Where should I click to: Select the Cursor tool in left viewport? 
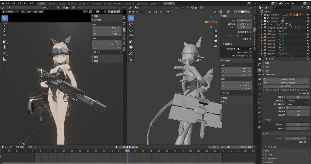pyautogui.click(x=5, y=24)
